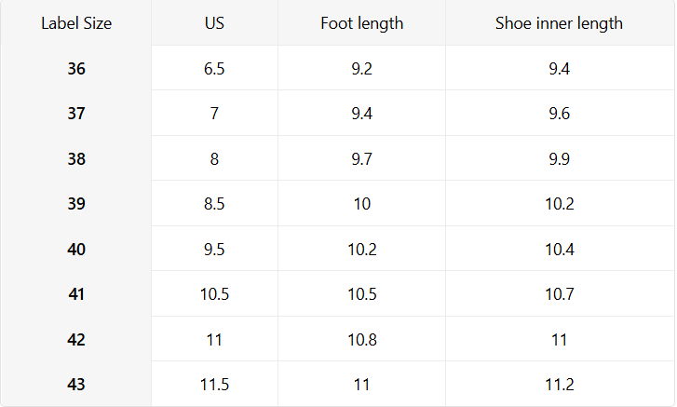Click the Label Size column header
677x407 pixels.
(x=76, y=23)
